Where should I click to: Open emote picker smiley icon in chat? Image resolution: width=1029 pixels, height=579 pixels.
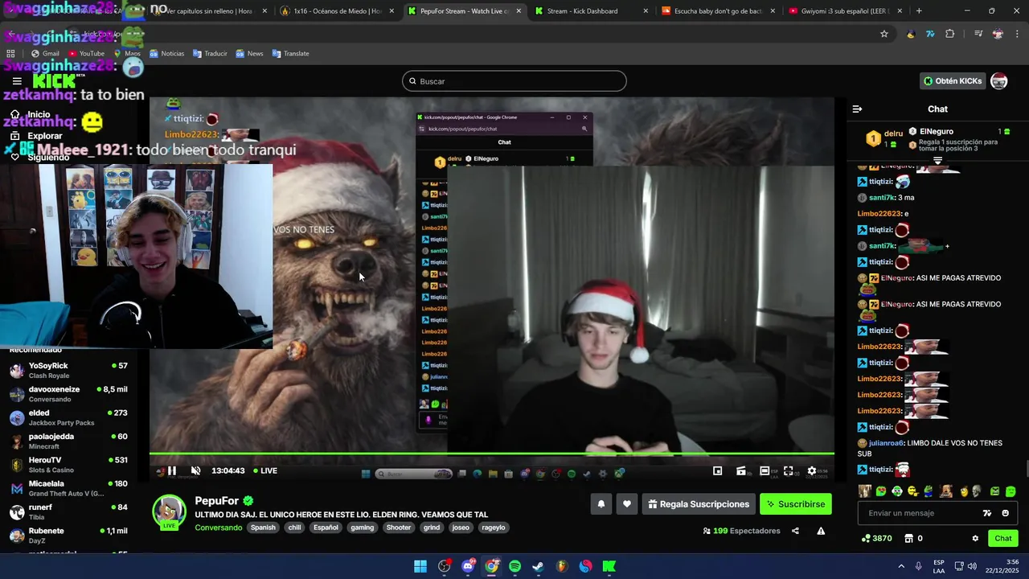(1005, 513)
